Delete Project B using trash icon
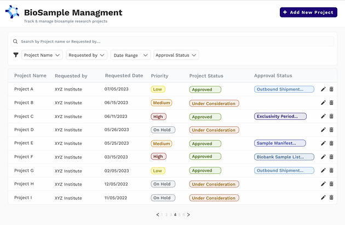This screenshot has width=345, height=225. [x=331, y=103]
